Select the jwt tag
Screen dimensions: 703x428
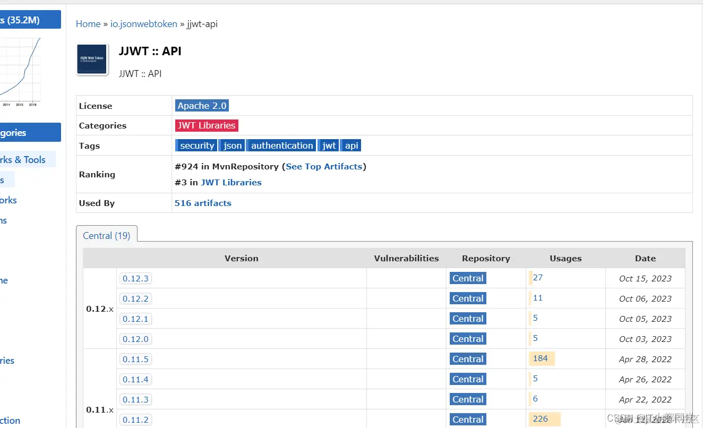click(x=329, y=145)
